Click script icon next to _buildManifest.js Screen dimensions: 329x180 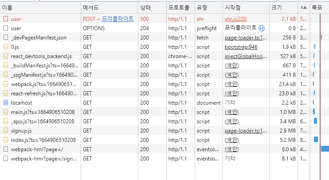click(6, 66)
